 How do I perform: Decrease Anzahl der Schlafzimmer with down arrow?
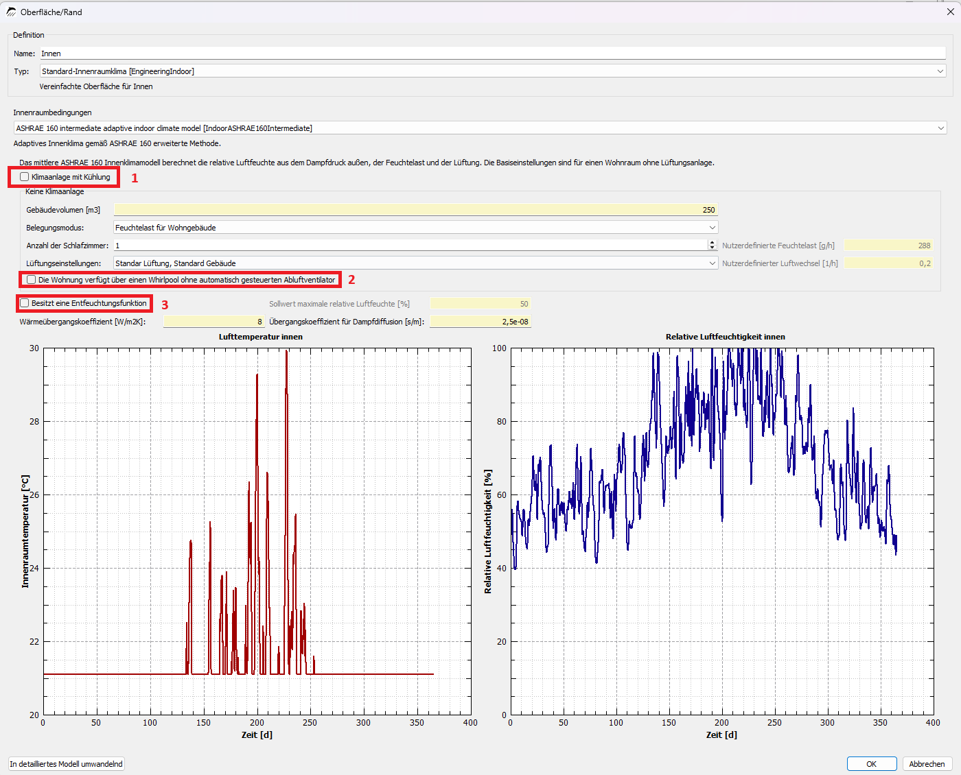tap(712, 248)
